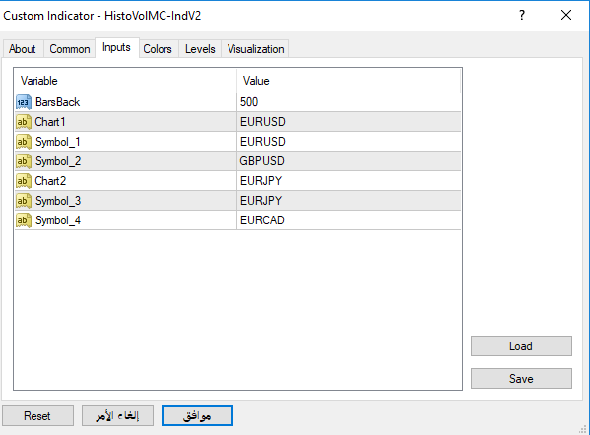Click the string icon beside Symbol_3
Viewport: 590px width, 435px height.
tap(24, 201)
